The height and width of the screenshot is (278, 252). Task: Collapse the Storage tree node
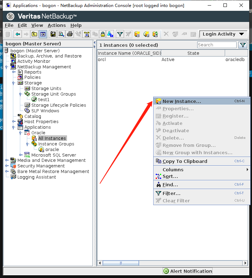point(13,83)
